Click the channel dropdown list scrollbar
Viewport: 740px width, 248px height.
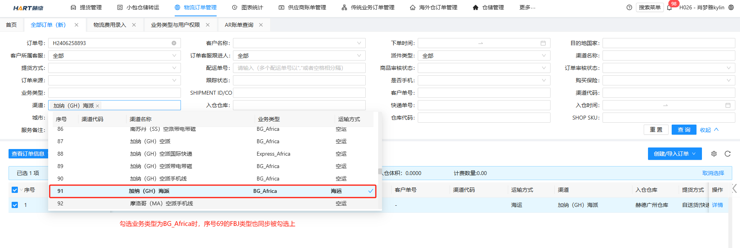click(380, 171)
